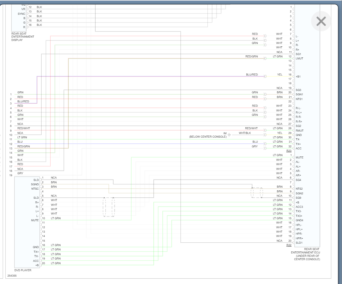The width and height of the screenshot is (342, 284).
Task: Select the HPR- terminal label
Action: (x=299, y=234)
